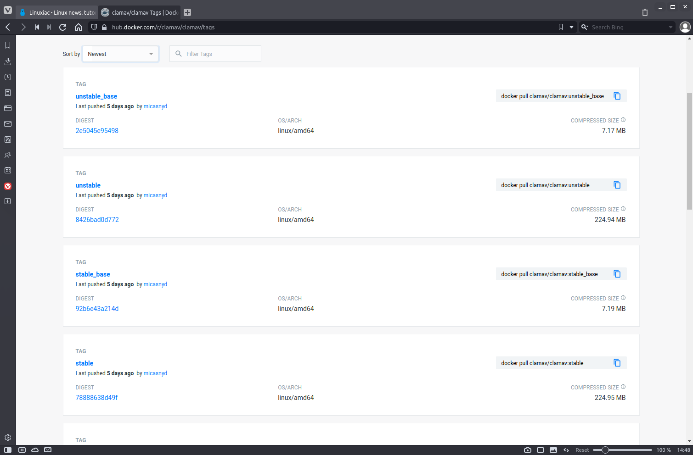Screen dimensions: 693x455
Task: Open closed tabs trash can
Action: [645, 12]
